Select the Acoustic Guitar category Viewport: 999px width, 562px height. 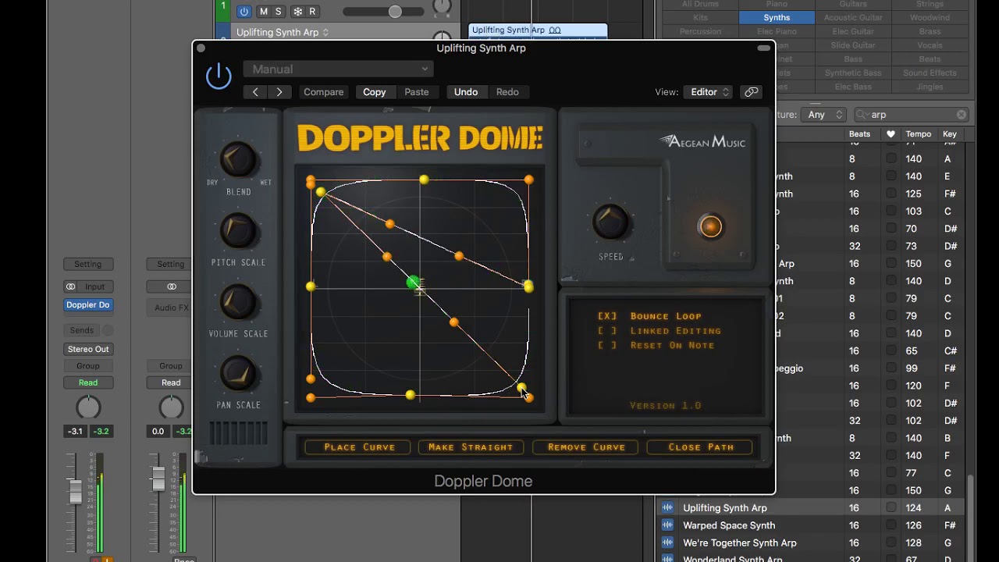(x=853, y=17)
